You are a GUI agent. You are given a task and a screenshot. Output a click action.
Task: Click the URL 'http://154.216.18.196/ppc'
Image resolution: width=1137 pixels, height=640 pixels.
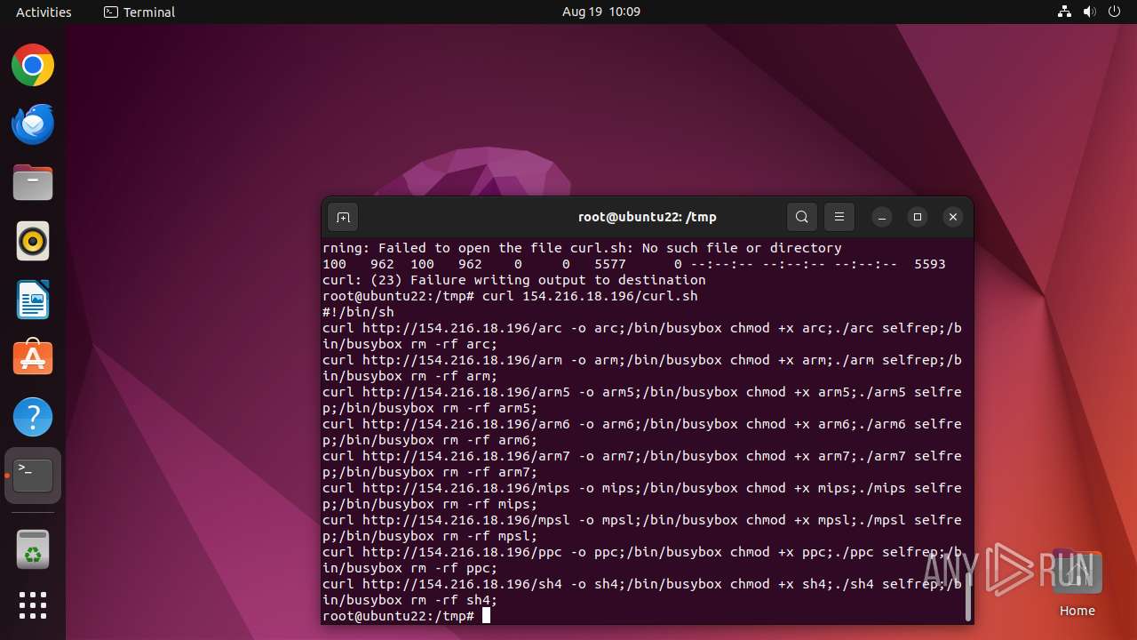(462, 552)
